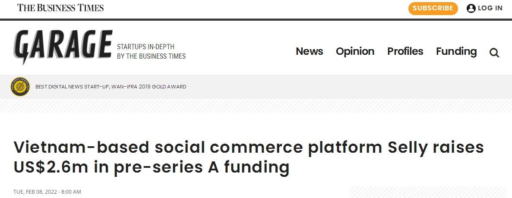This screenshot has height=198, width=512.
Task: Click the Startups In-Depth tagline
Action: (145, 47)
